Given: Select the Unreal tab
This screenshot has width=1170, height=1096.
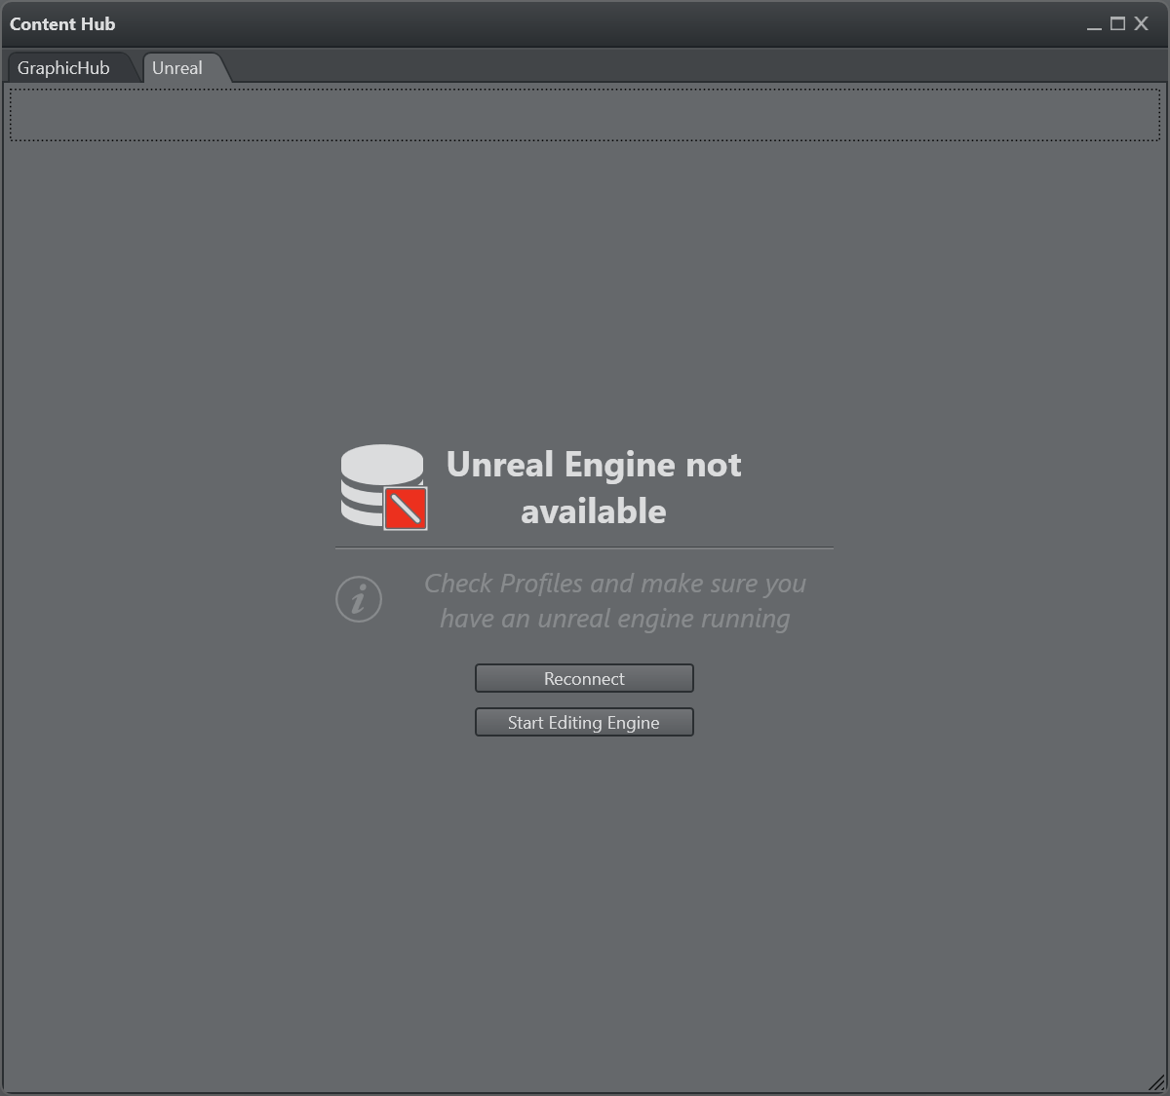Looking at the screenshot, I should point(177,68).
